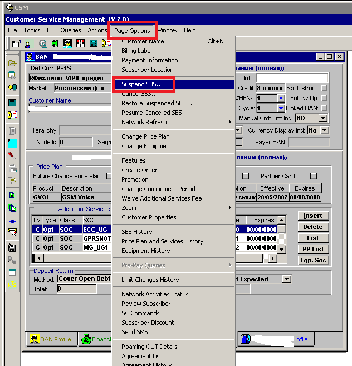Click the yellow merge arrows icon in sidebar
The image size is (352, 366).
(12, 180)
